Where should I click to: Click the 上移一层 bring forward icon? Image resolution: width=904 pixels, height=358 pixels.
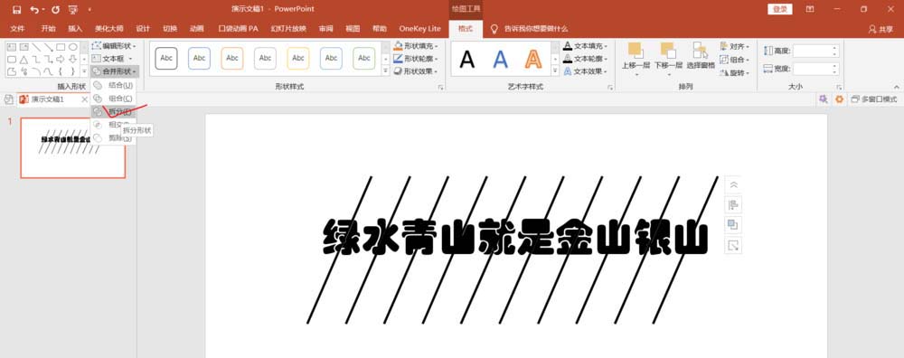coord(636,50)
